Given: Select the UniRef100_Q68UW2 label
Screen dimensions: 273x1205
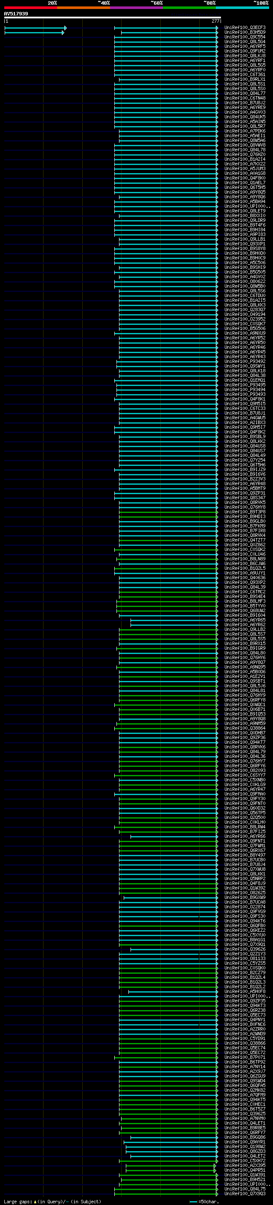Looking at the screenshot, I should pos(245,610).
